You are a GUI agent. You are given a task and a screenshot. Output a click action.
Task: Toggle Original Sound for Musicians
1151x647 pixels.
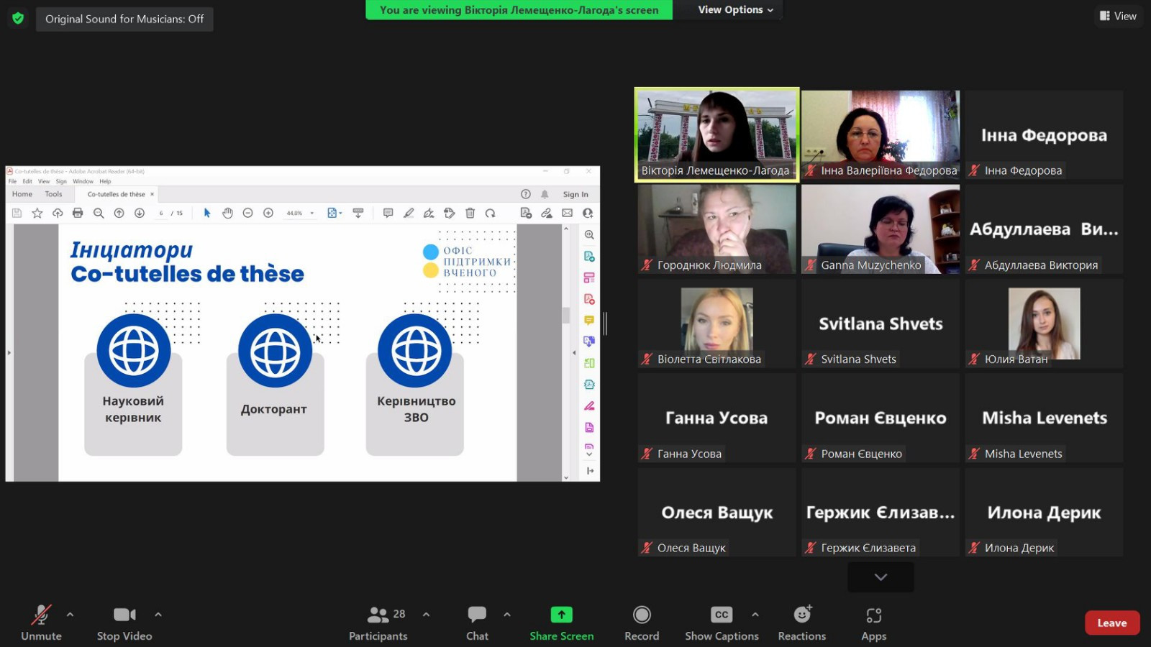[124, 19]
